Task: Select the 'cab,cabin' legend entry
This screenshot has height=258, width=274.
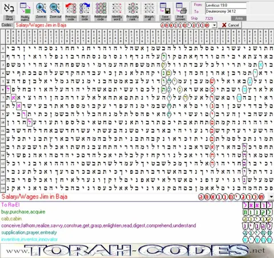Action: coord(11,219)
